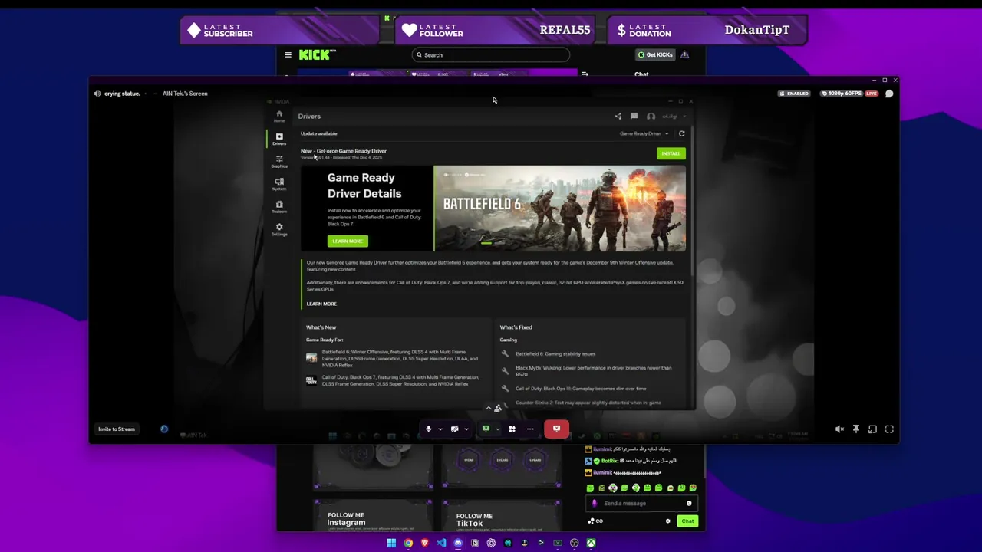Click the banner carousel indicator

click(486, 243)
